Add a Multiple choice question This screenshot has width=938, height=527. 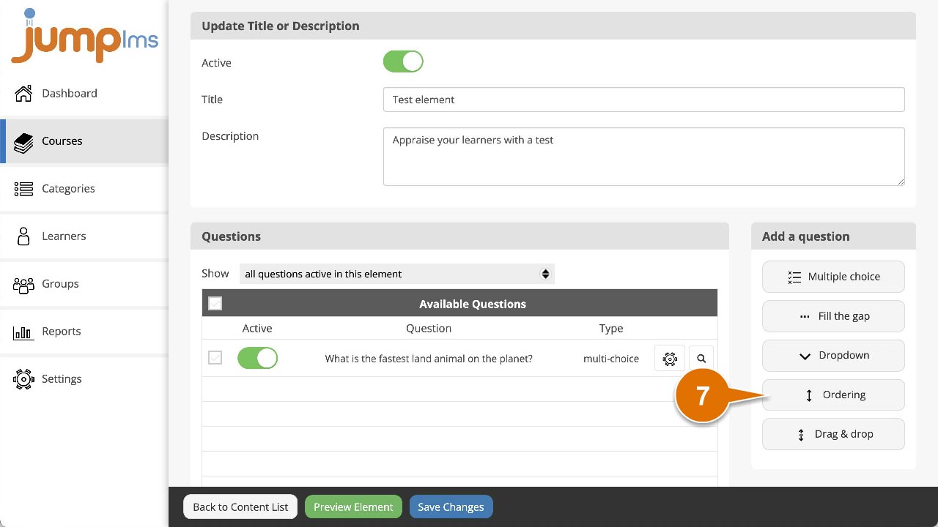(x=833, y=277)
